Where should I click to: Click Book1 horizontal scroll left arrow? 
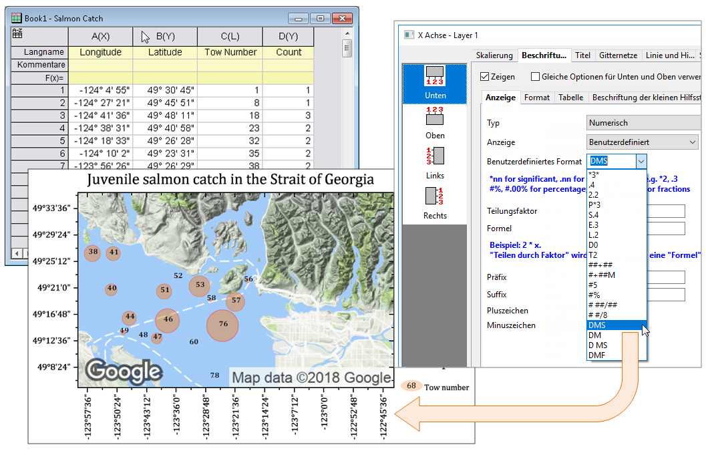[x=17, y=253]
